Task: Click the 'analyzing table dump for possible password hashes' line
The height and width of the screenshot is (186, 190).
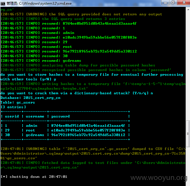Action: pos(78,65)
